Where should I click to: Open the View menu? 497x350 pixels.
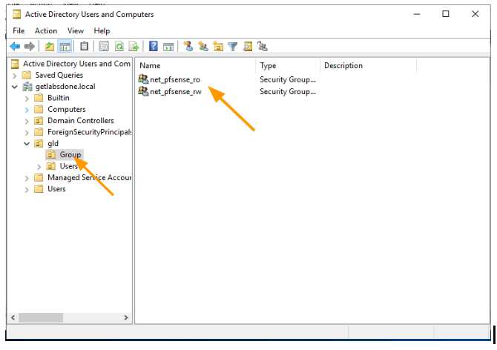76,30
